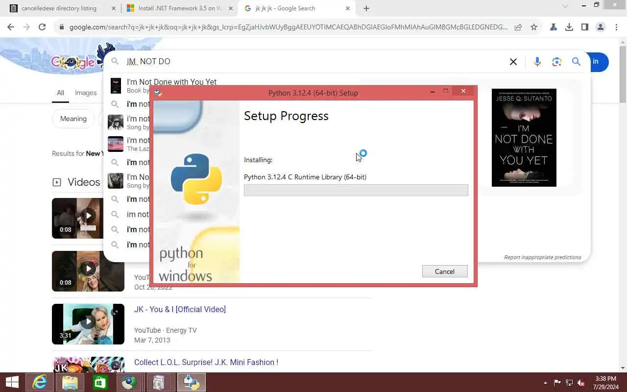Switch to cancelledexe directory listing tab

pos(59,8)
